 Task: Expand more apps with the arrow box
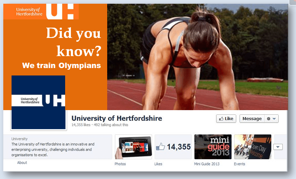coord(278,147)
